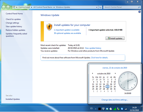Click the Back navigation arrow button
Image resolution: width=143 pixels, height=112 pixels.
coord(4,7)
